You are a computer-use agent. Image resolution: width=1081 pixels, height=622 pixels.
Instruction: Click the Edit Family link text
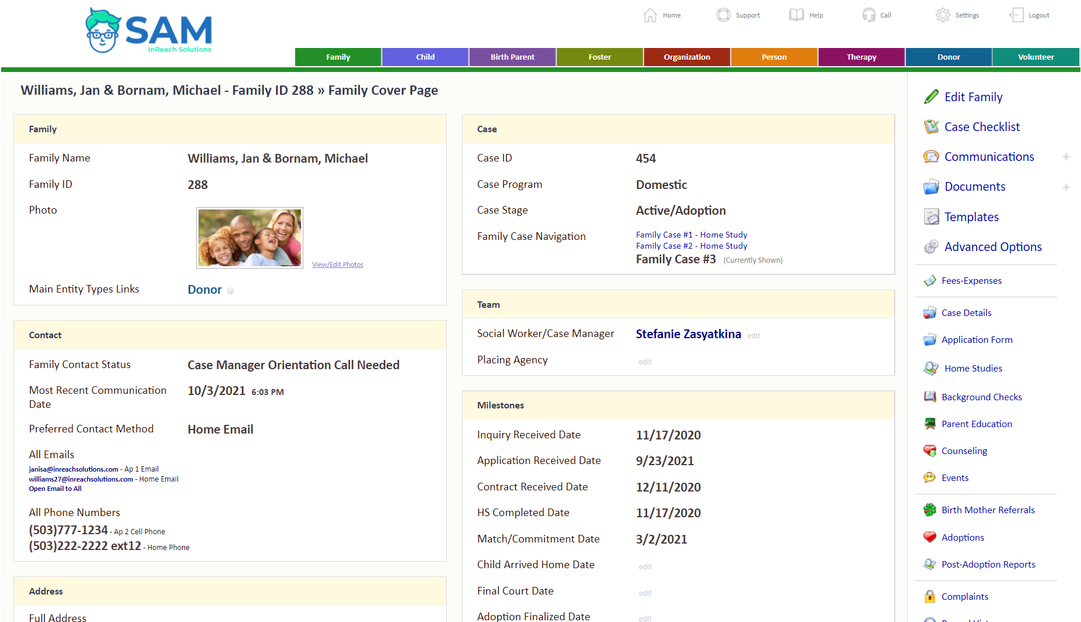[974, 97]
